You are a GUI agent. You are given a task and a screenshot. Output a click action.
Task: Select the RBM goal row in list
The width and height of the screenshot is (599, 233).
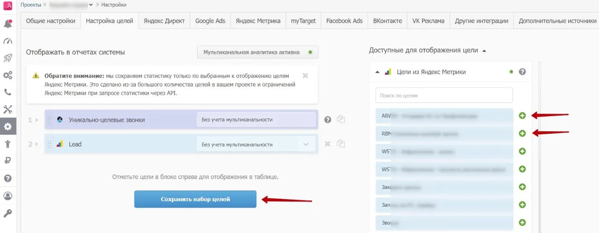click(x=444, y=133)
